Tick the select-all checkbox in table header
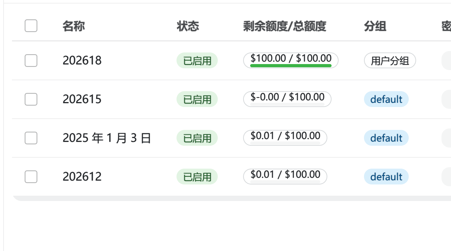451x251 pixels. click(31, 26)
